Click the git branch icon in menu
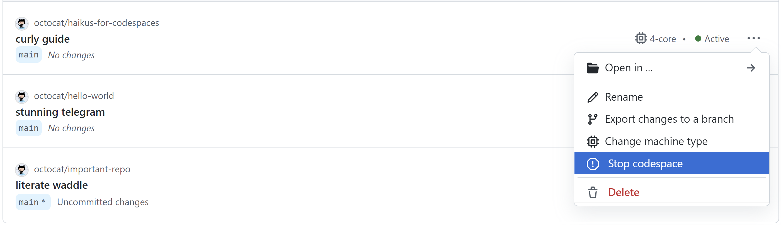 pyautogui.click(x=592, y=119)
